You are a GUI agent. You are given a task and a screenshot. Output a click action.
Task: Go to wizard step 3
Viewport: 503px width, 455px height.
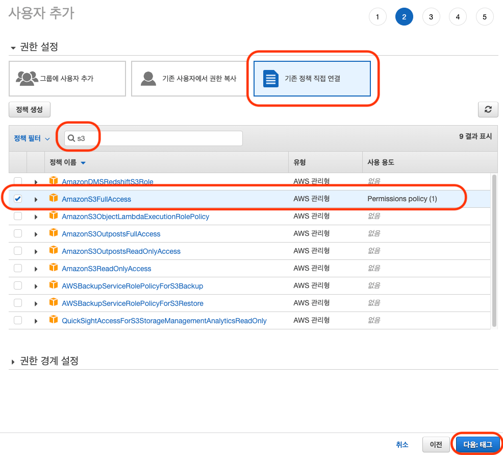(431, 17)
